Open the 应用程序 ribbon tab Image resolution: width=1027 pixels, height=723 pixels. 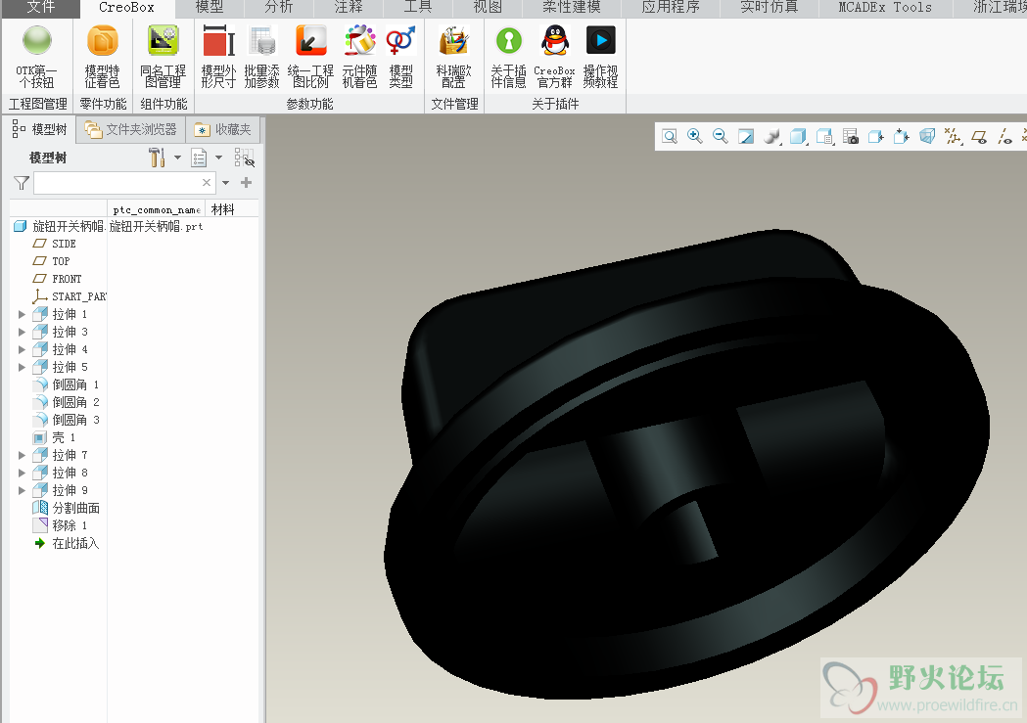(x=671, y=7)
